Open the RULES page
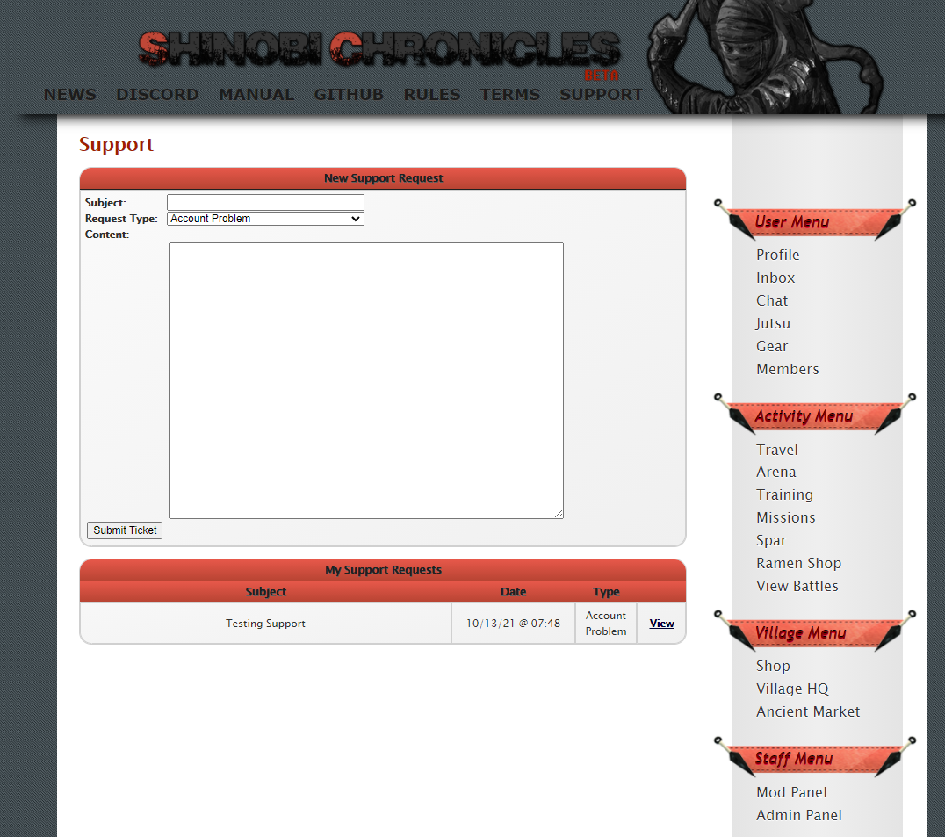The width and height of the screenshot is (945, 837). pos(432,94)
